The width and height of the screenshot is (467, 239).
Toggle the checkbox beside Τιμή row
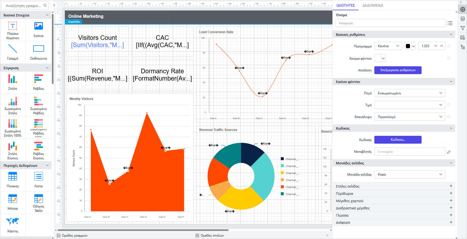(449, 105)
